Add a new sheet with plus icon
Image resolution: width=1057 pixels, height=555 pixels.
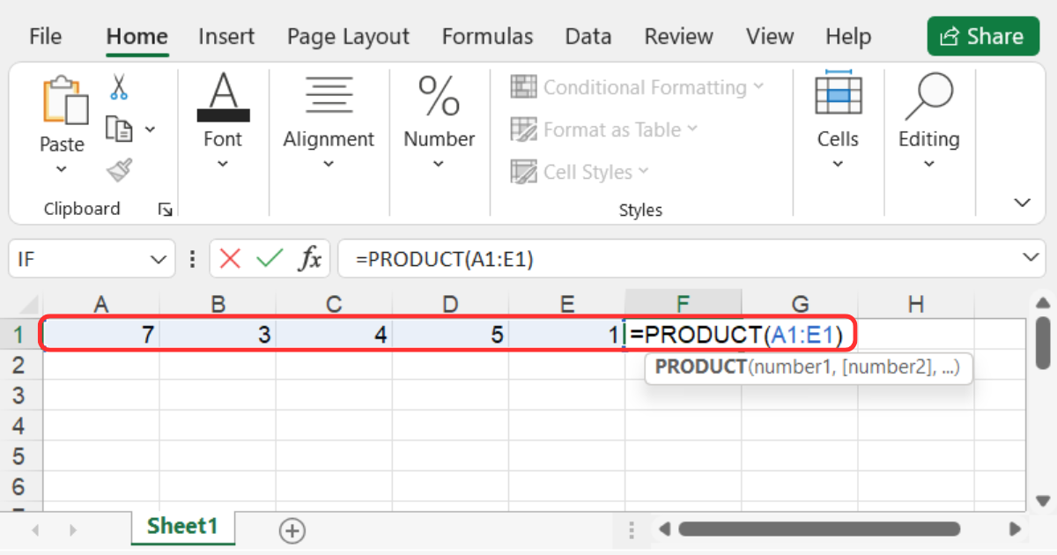click(292, 530)
